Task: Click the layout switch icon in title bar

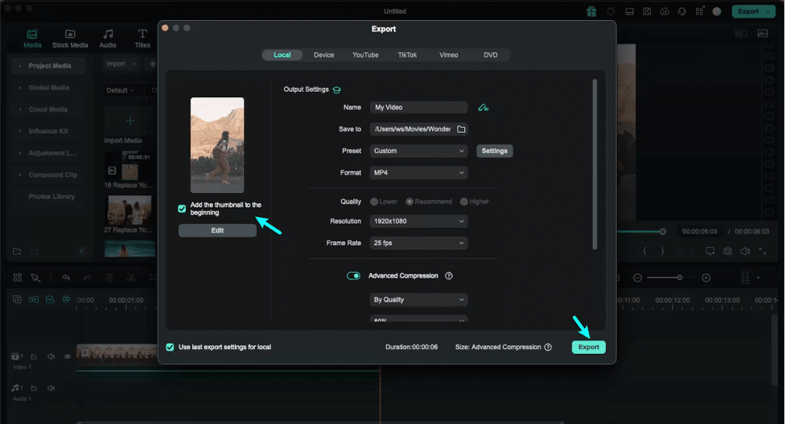Action: [630, 11]
